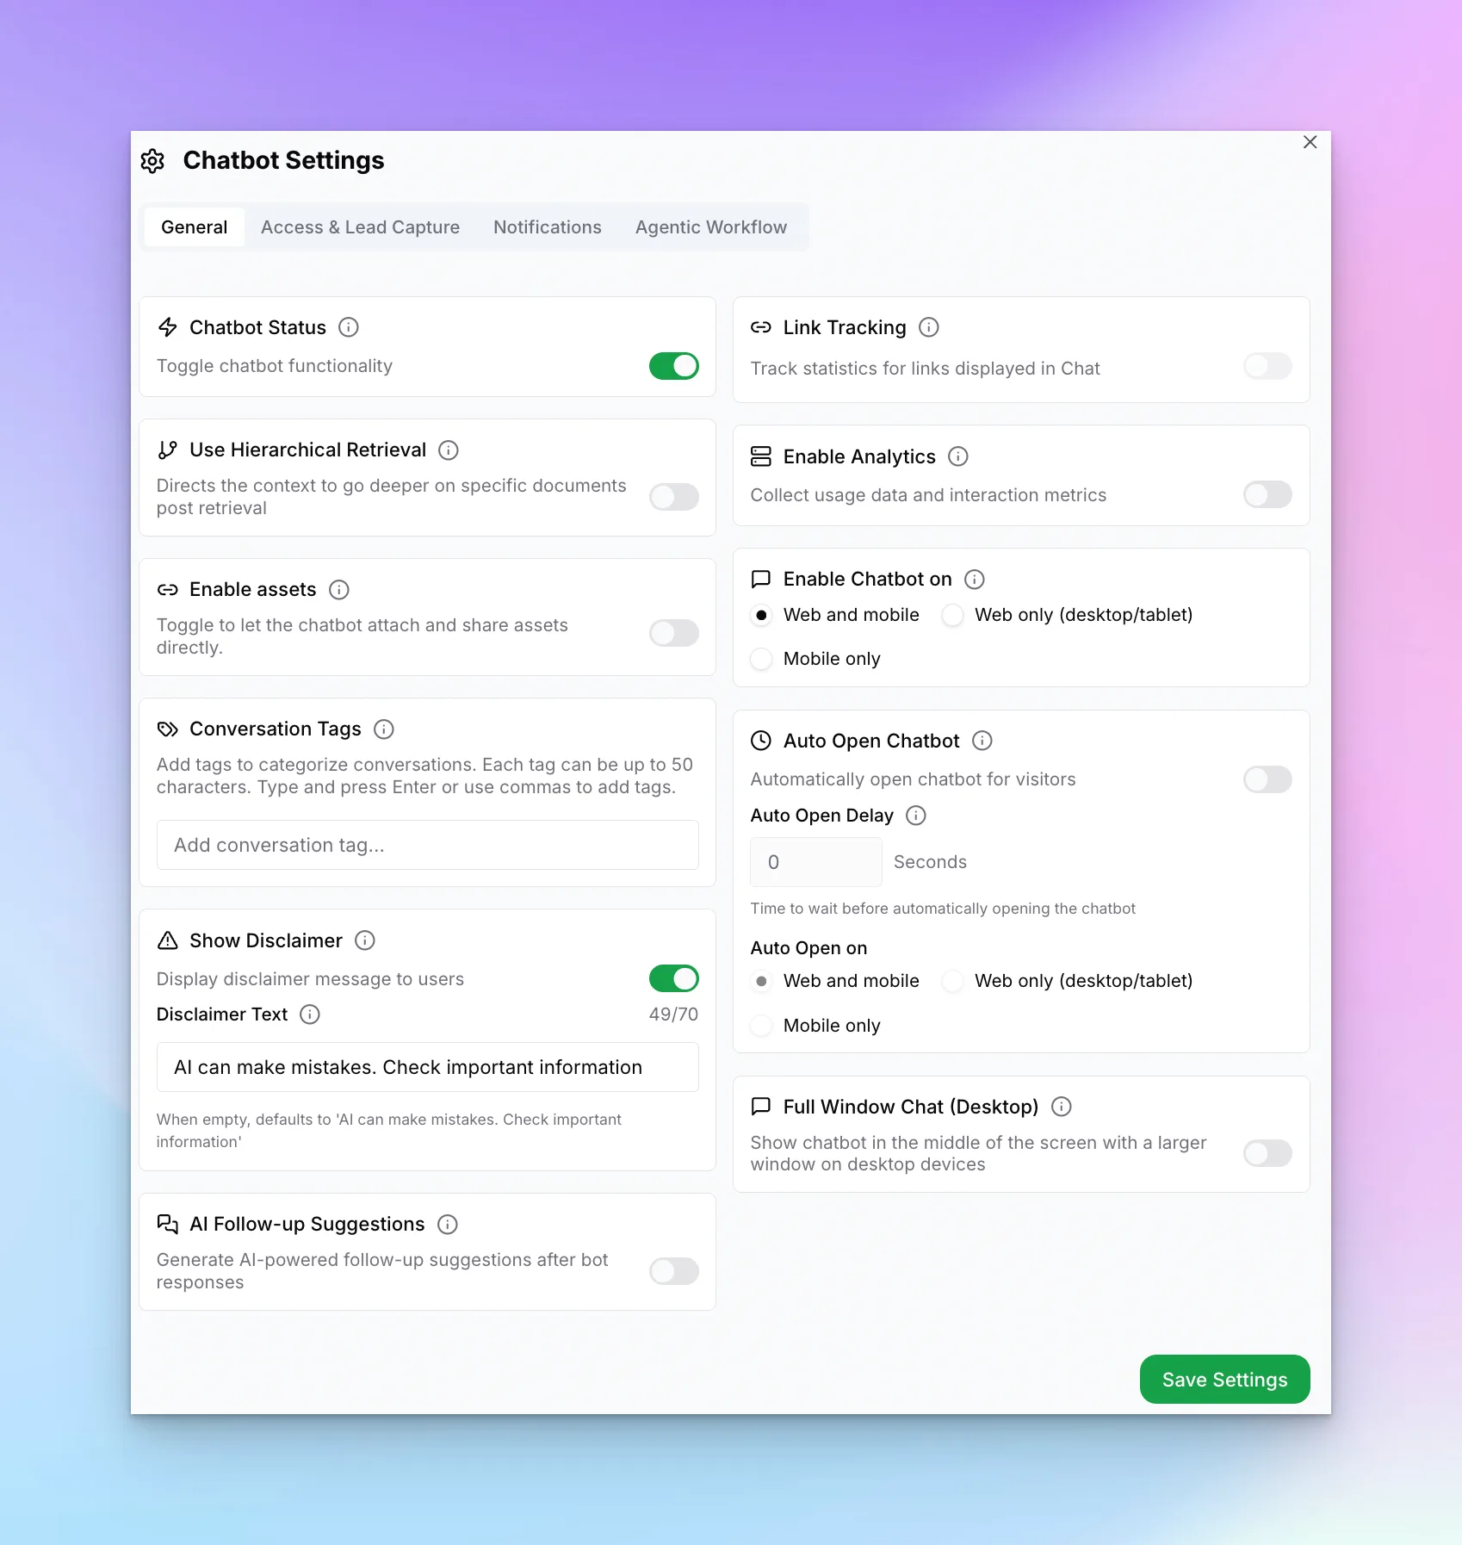This screenshot has width=1462, height=1545.
Task: Click the warning triangle beside Show Disclaimer
Action: 168,940
